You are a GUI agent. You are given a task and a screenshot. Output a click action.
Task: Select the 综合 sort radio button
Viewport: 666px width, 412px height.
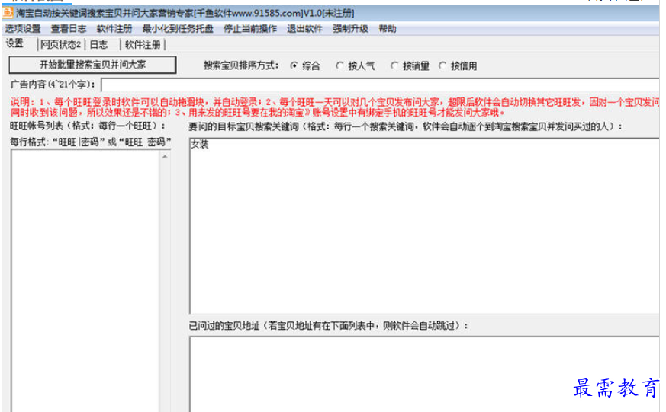tap(305, 66)
